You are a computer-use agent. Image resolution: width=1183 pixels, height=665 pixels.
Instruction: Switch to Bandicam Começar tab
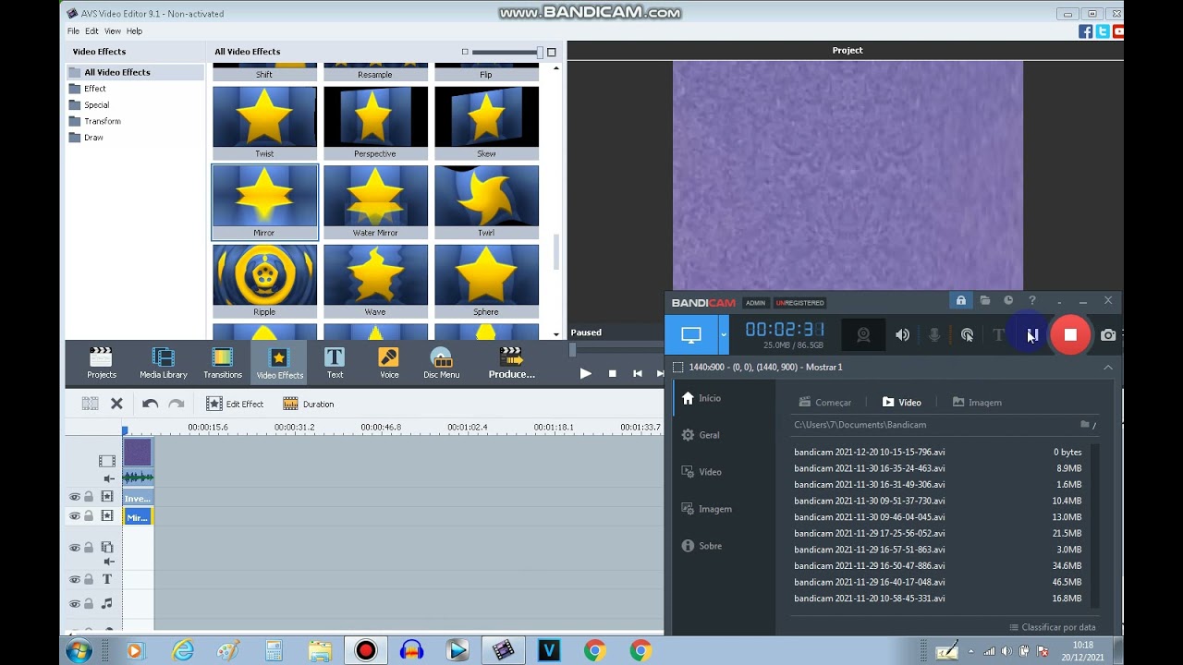pyautogui.click(x=824, y=402)
